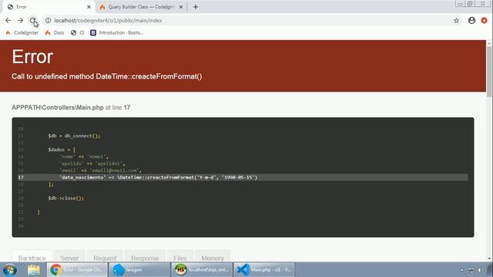View site information icon in address bar
Viewport: 493px width, 277px height.
[48, 21]
